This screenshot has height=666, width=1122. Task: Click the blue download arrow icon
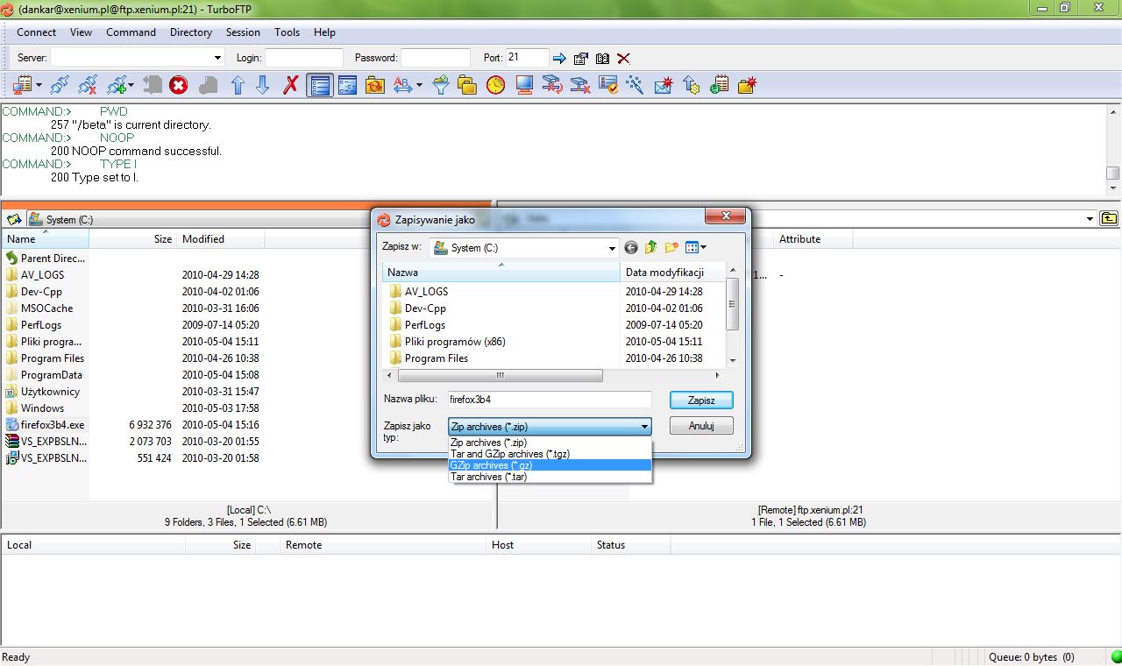coord(262,85)
